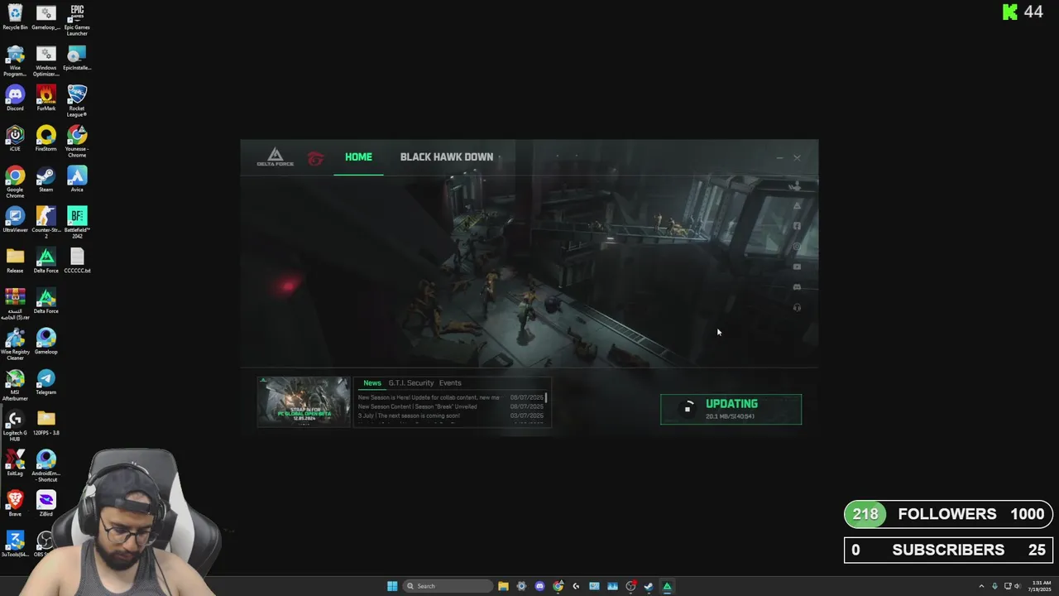Click the headset support icon in the launcher
The width and height of the screenshot is (1059, 596).
(x=797, y=308)
